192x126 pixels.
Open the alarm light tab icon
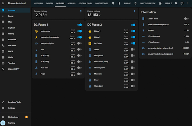tap(160, 3)
